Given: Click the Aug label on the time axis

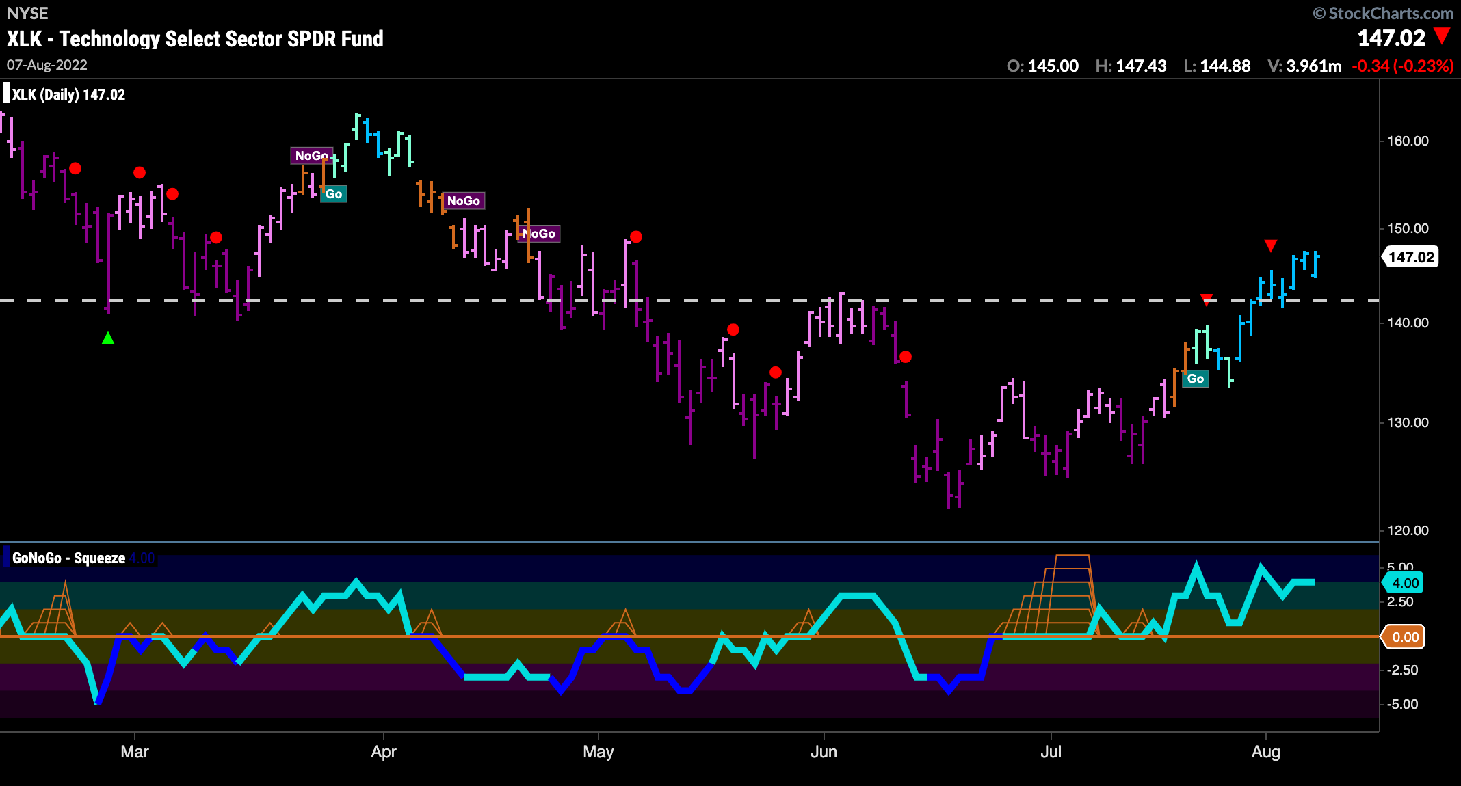Looking at the screenshot, I should [x=1266, y=752].
